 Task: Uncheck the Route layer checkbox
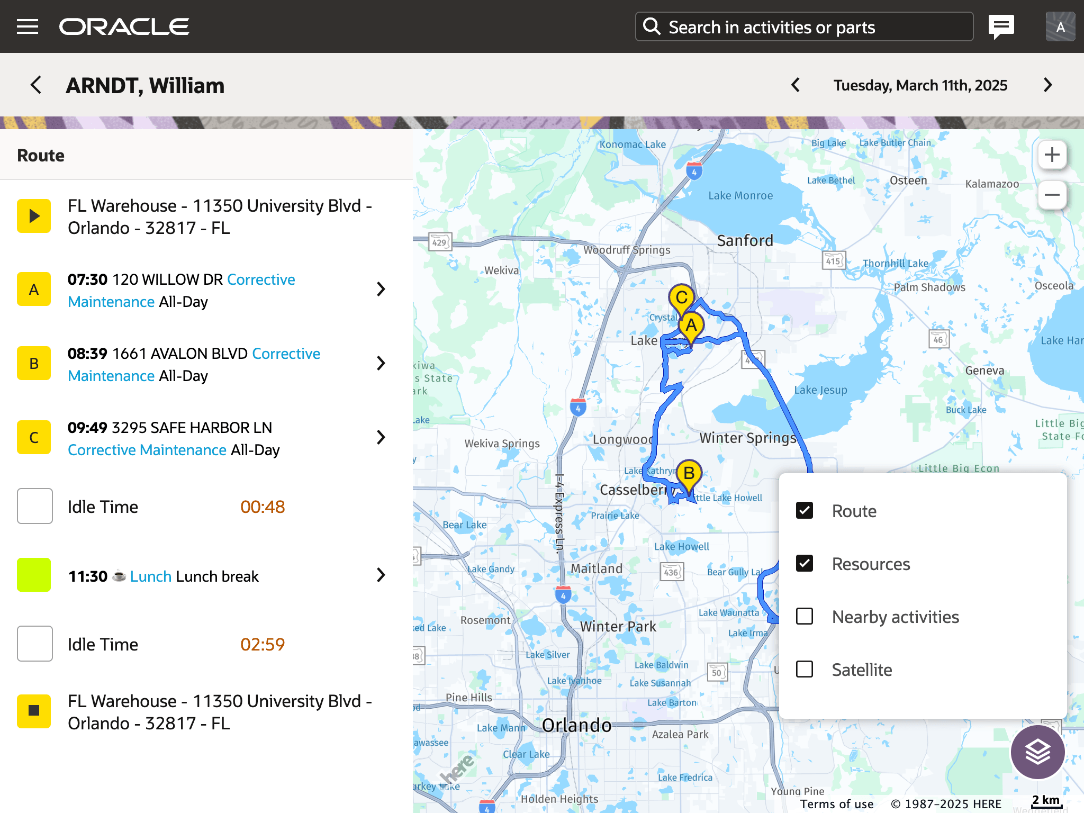point(805,511)
